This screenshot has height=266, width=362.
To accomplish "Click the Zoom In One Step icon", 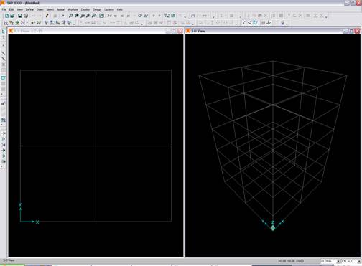I will pyautogui.click(x=88, y=16).
